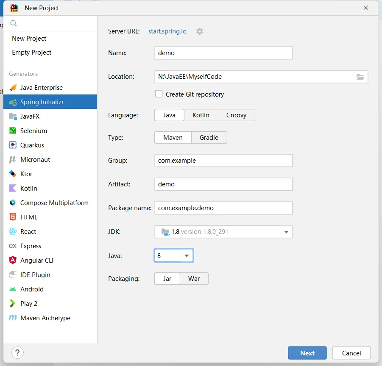The width and height of the screenshot is (382, 366).
Task: Click the Maven Archetype m icon
Action: coord(13,318)
